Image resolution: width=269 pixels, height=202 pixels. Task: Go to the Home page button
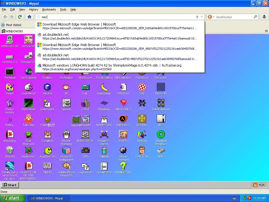coord(29,17)
